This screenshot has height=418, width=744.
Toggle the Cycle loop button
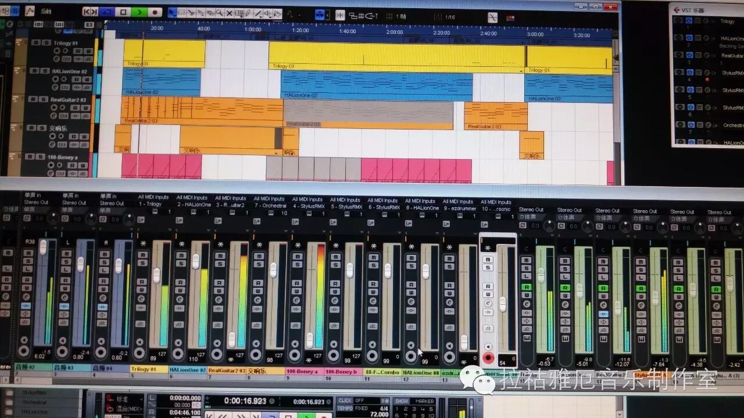107,12
